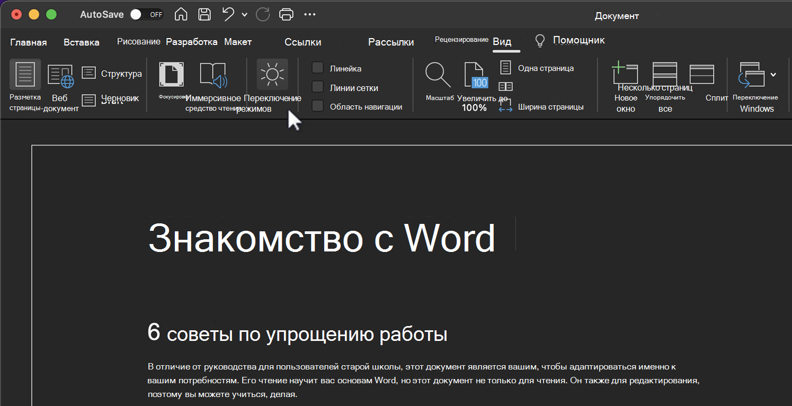Image resolution: width=792 pixels, height=406 pixels.
Task: Click the Документ window title text
Action: [x=617, y=16]
